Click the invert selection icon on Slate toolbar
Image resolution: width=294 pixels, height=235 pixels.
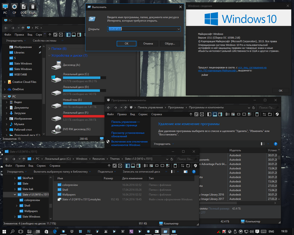tap(120, 165)
